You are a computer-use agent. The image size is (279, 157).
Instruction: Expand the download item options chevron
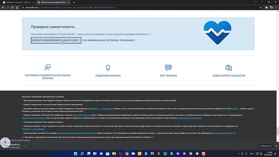point(25,146)
